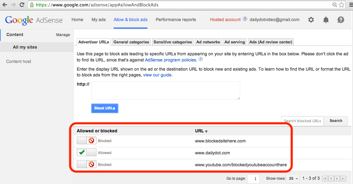The width and height of the screenshot is (353, 184).
Task: Click the URL entry text box
Action: [166, 90]
